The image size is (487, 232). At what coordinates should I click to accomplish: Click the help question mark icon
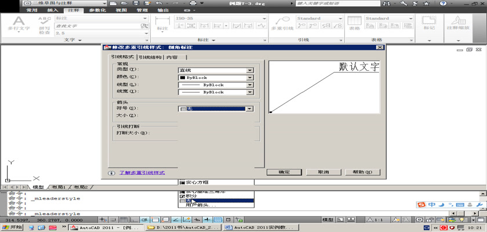(x=443, y=3)
